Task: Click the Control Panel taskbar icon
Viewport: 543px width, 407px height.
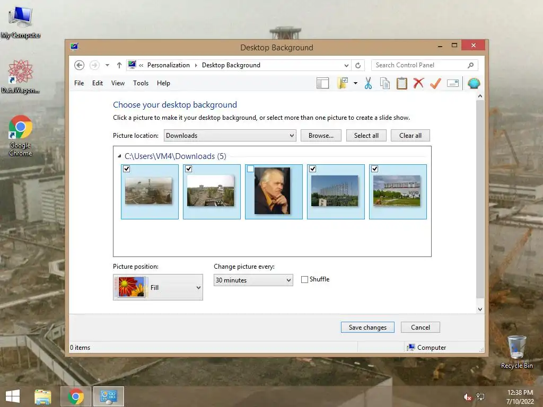Action: 109,396
